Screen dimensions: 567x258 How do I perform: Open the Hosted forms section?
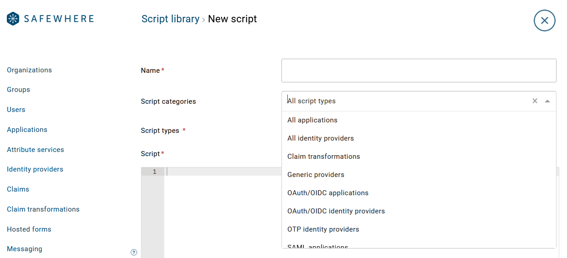point(29,229)
